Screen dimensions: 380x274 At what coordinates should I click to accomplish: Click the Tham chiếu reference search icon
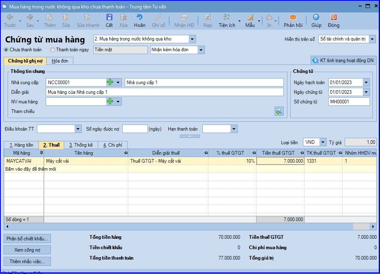click(279, 111)
